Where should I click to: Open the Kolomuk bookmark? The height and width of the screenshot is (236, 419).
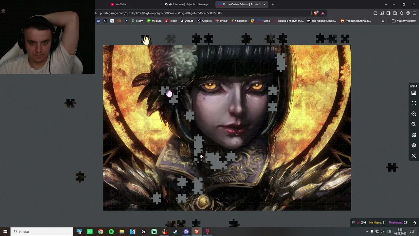point(240,21)
